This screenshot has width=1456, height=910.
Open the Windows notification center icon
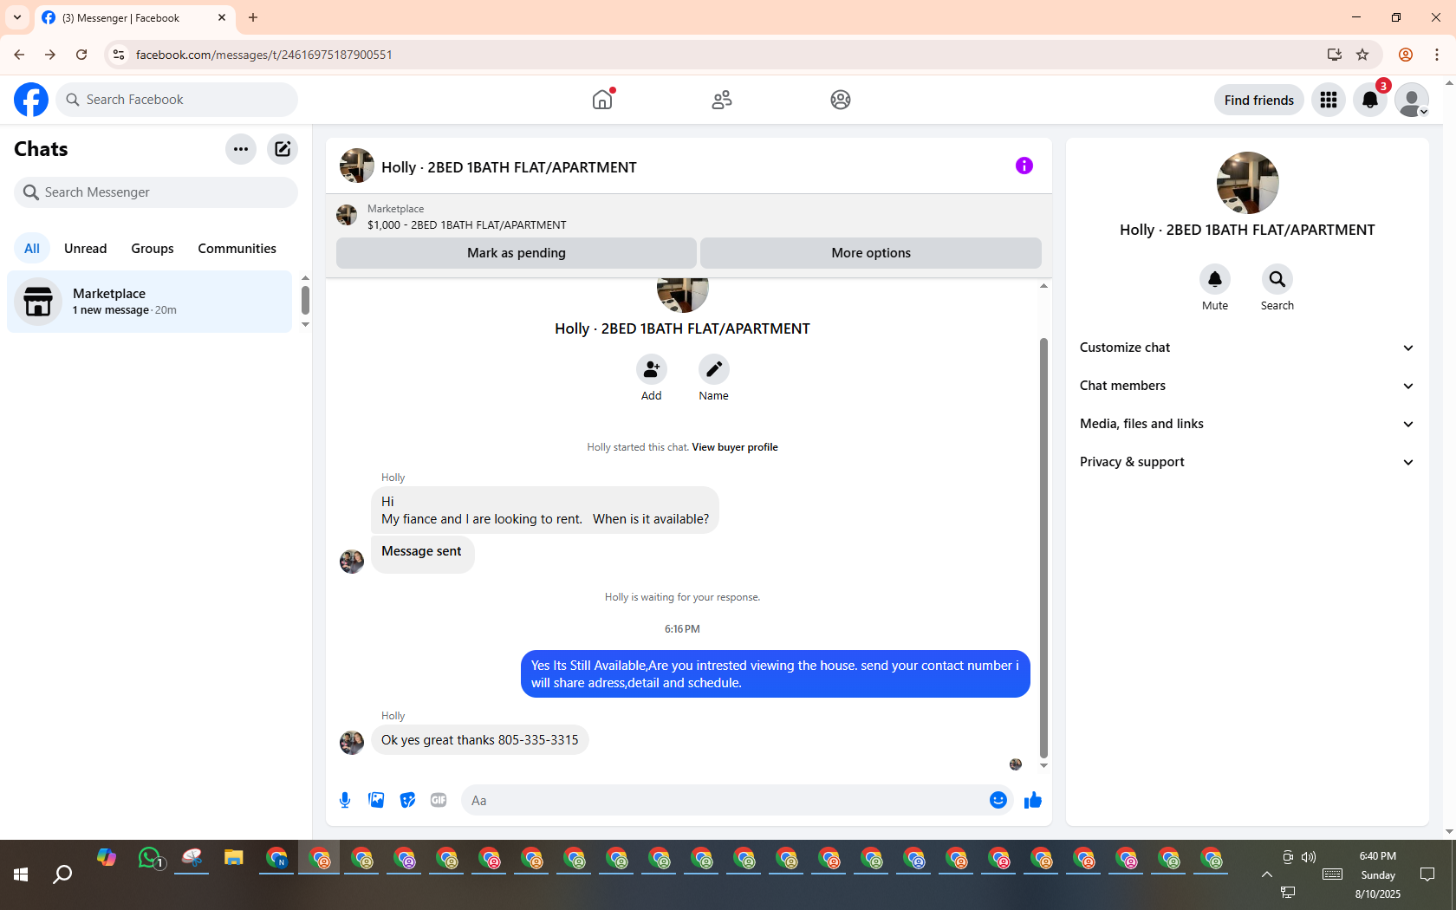point(1427,874)
